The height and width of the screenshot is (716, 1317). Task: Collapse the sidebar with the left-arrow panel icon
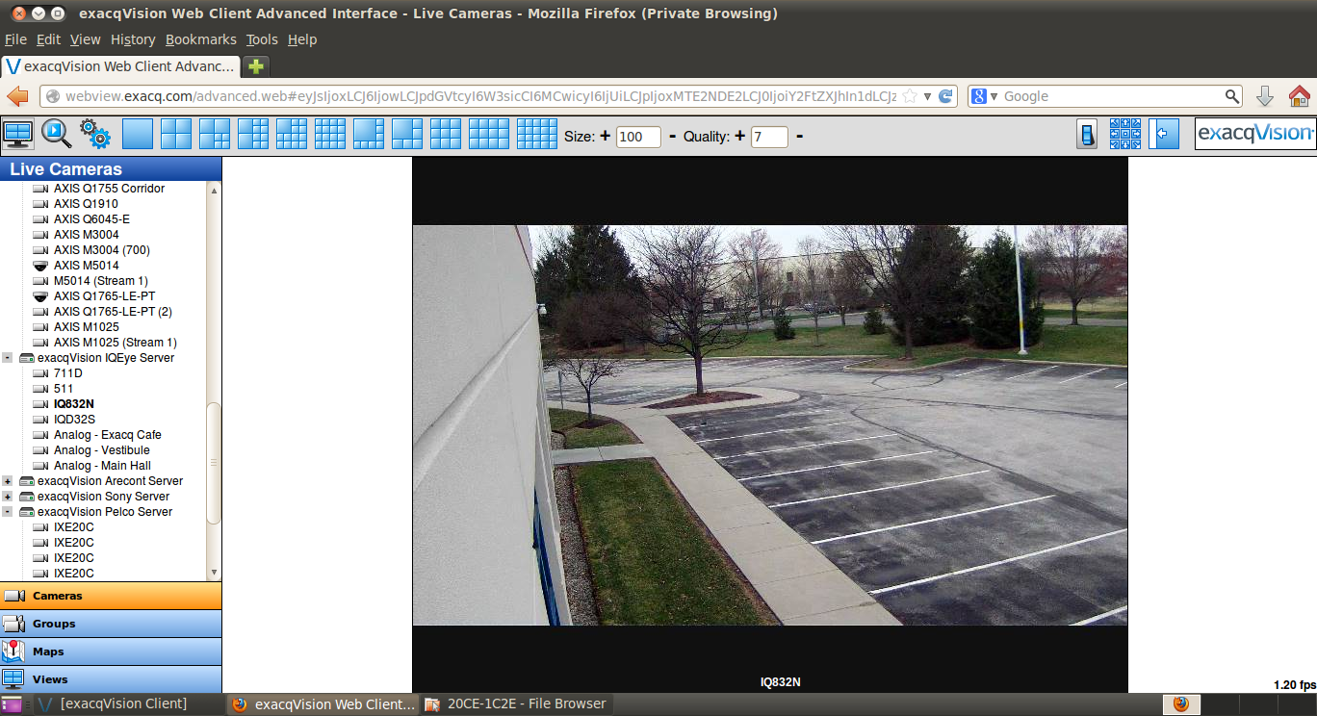coord(1164,134)
